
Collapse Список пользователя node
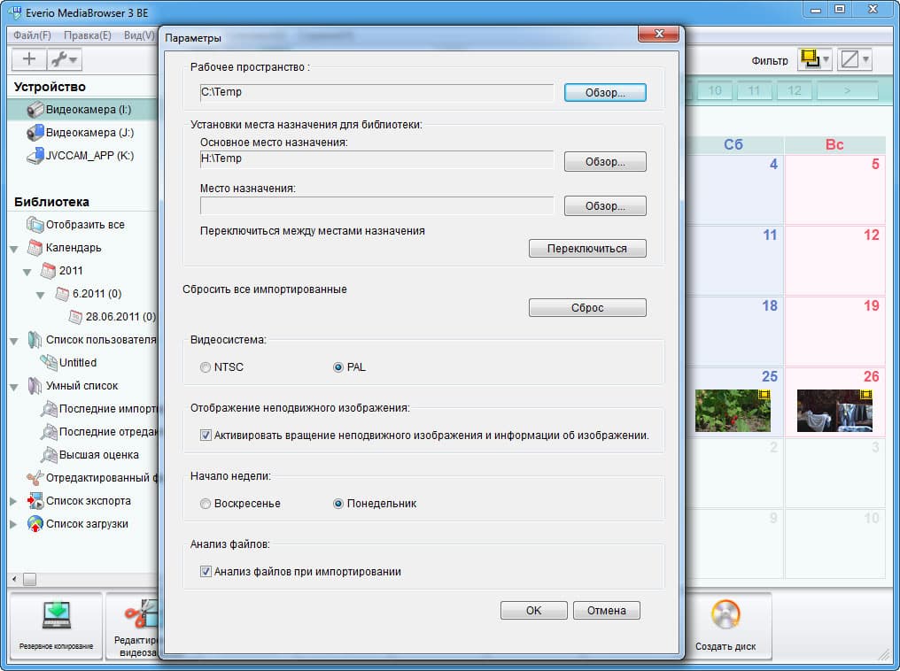[14, 341]
